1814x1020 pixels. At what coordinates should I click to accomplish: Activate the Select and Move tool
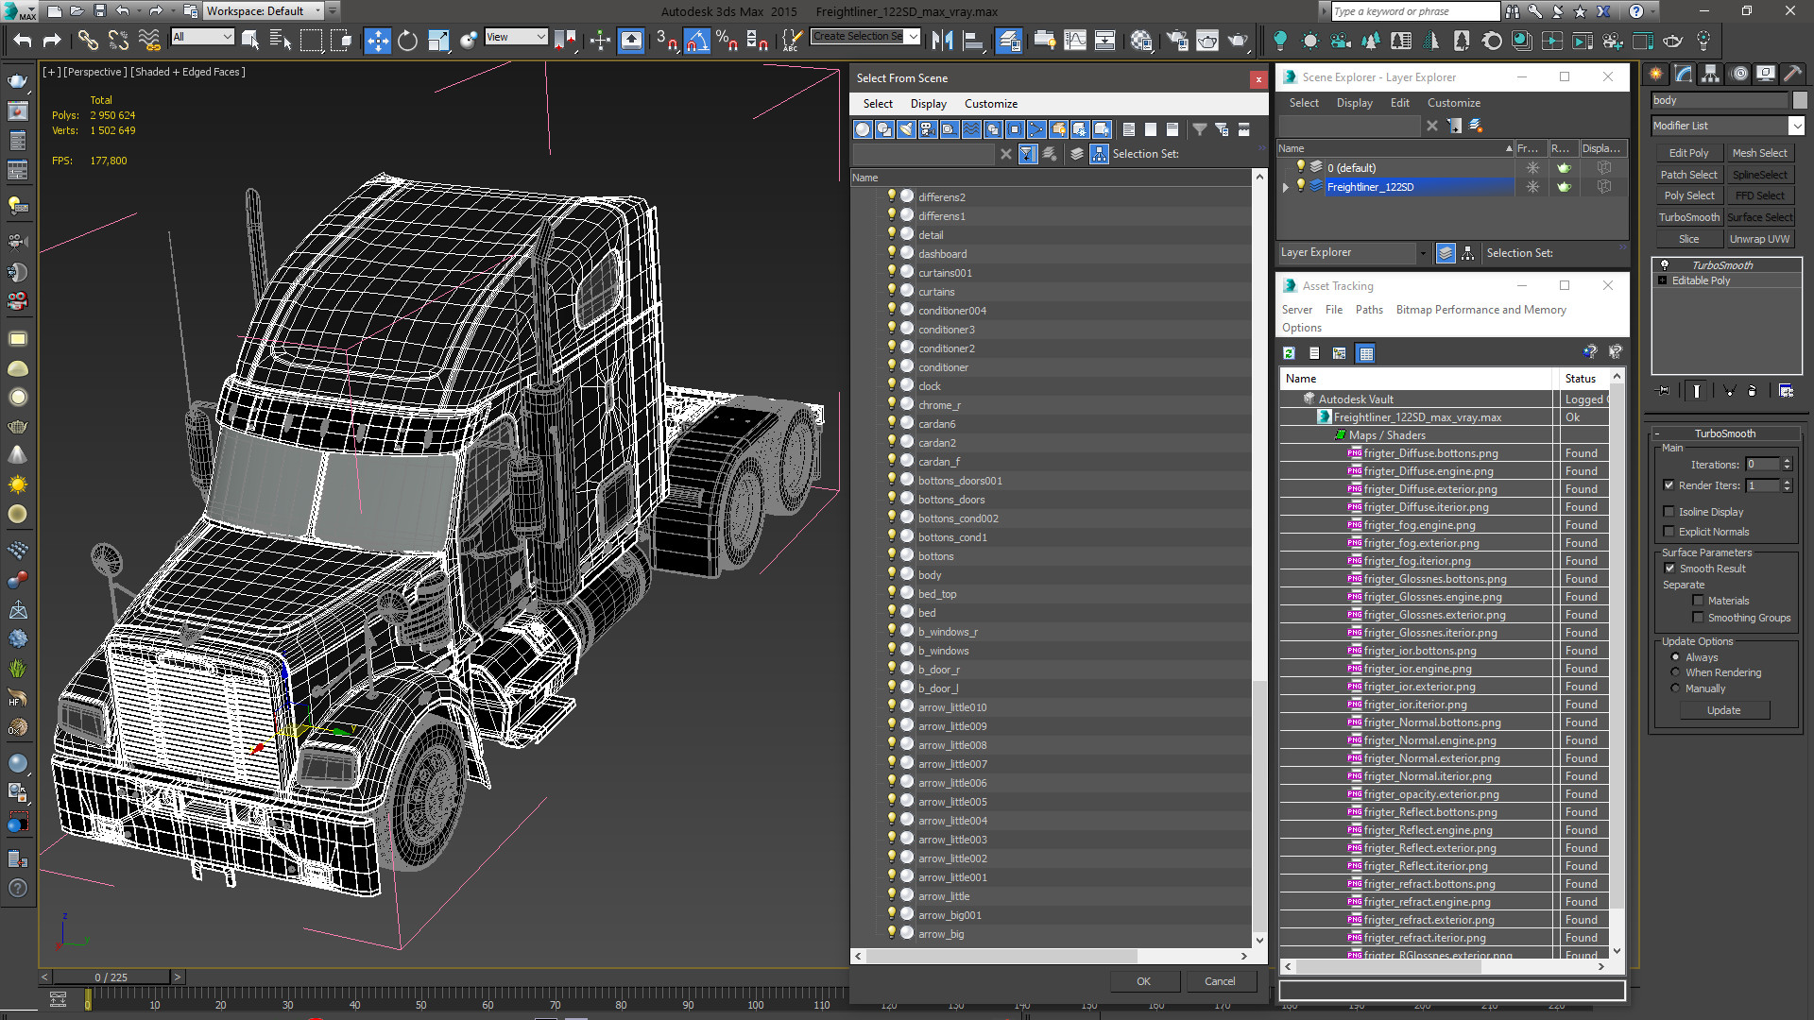(x=377, y=41)
